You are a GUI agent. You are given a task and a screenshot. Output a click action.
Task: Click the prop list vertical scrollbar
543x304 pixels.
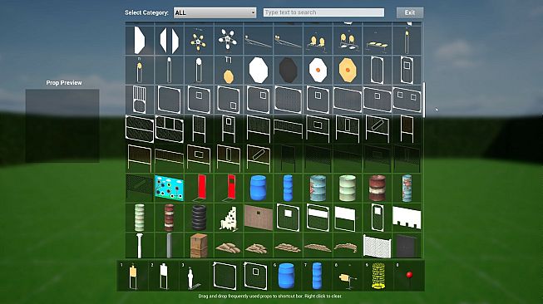coord(424,100)
